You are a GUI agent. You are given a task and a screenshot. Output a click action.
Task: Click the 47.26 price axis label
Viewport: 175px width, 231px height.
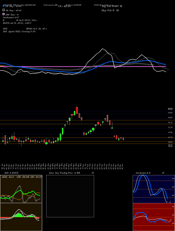pos(170,132)
